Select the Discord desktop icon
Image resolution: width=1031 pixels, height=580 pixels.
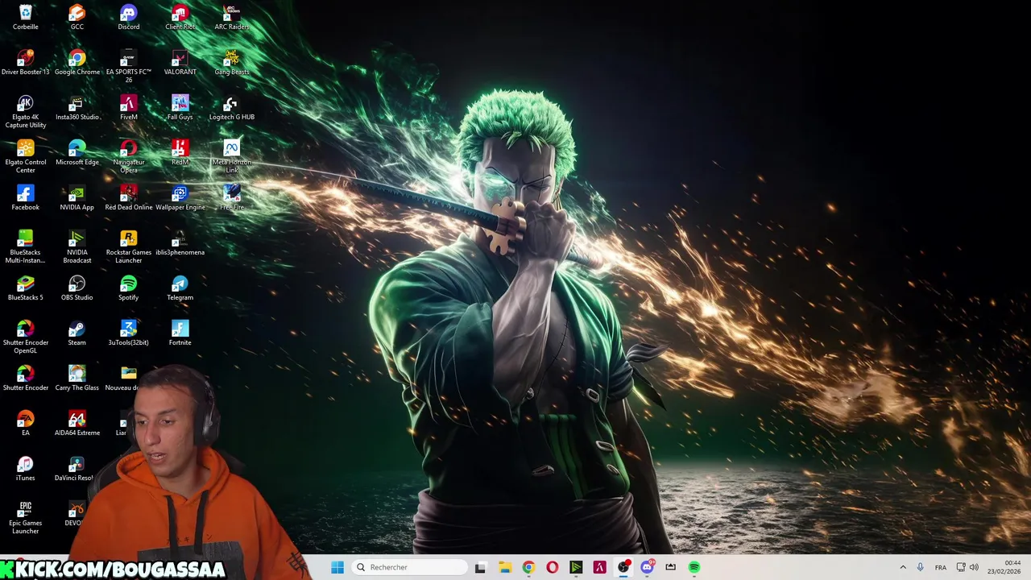(128, 18)
